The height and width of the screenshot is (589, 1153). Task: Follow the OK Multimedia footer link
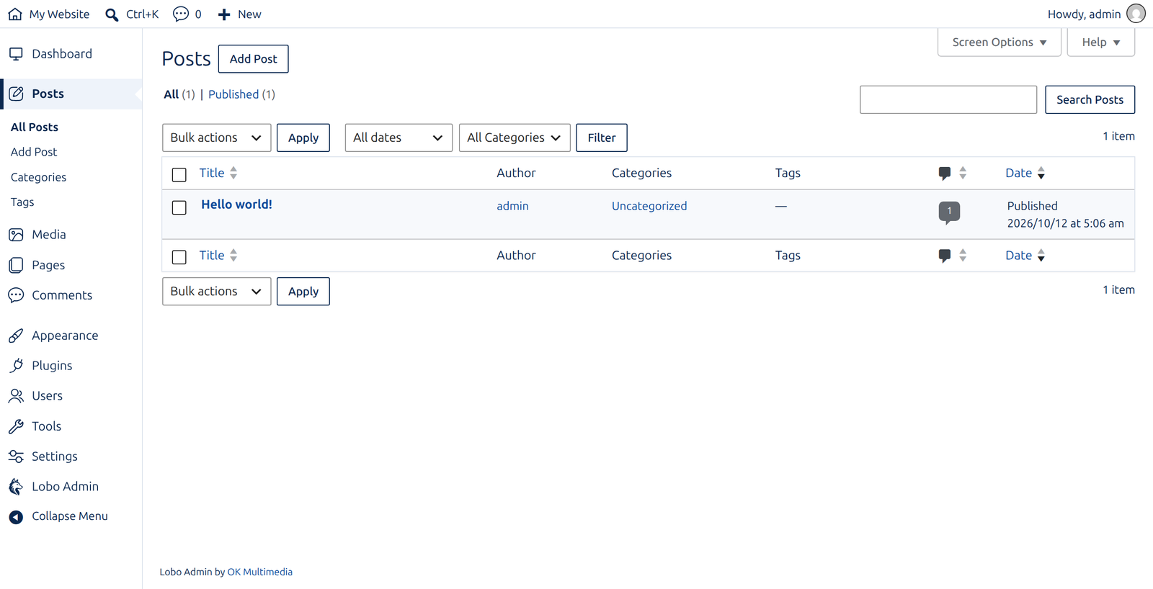[259, 572]
